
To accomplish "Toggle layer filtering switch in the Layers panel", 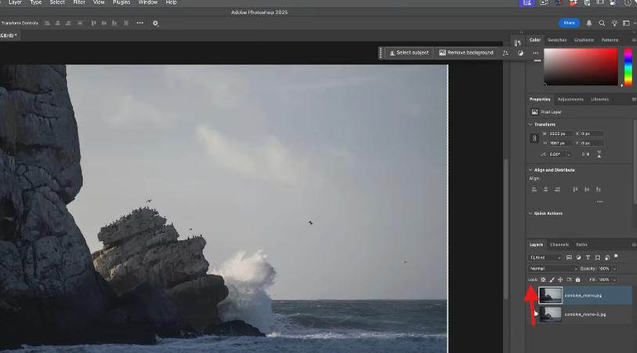I will click(x=616, y=257).
